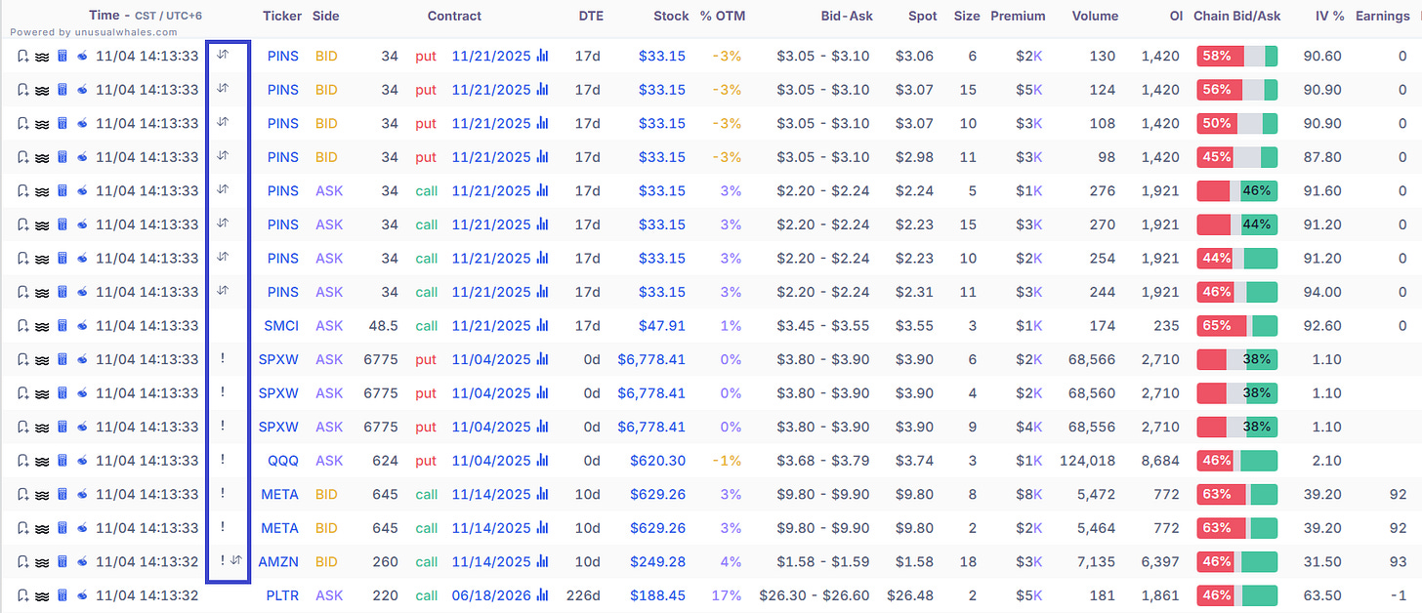Image resolution: width=1422 pixels, height=613 pixels.
Task: Click the bookmark-add icon on the AMZN row
Action: (x=23, y=561)
